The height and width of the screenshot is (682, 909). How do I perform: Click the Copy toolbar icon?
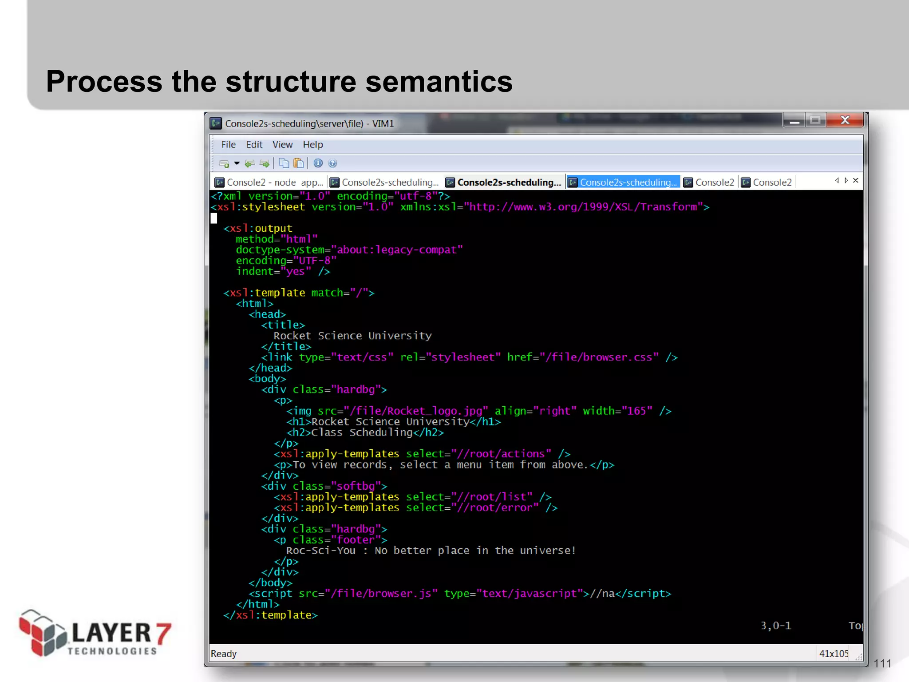pos(284,163)
